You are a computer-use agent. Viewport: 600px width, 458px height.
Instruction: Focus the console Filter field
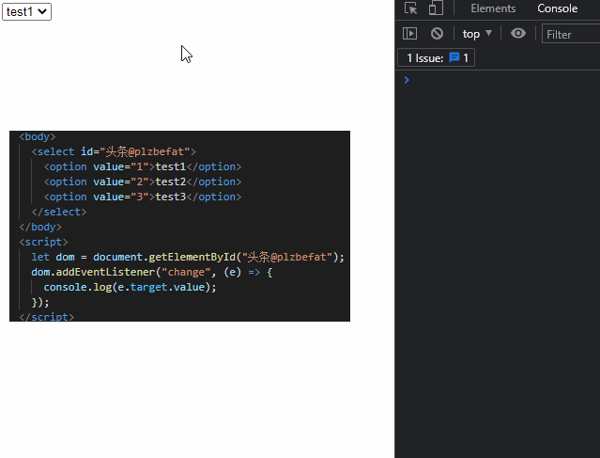point(571,34)
